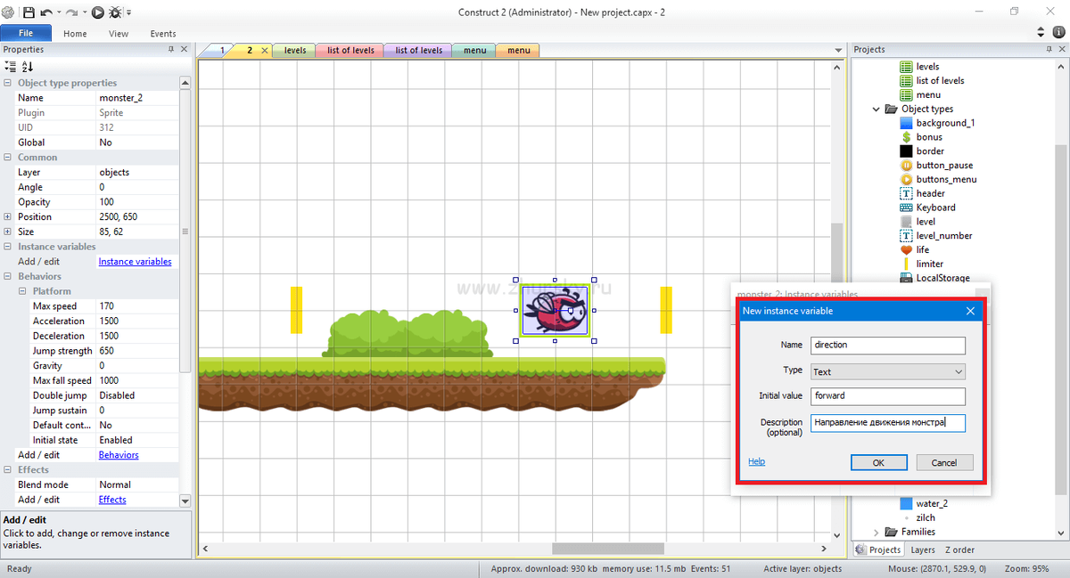Select the black border object
The width and height of the screenshot is (1070, 578).
pos(922,151)
